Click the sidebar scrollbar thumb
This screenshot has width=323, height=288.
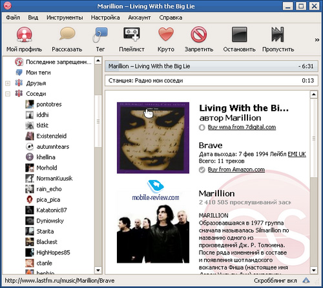tap(98, 121)
